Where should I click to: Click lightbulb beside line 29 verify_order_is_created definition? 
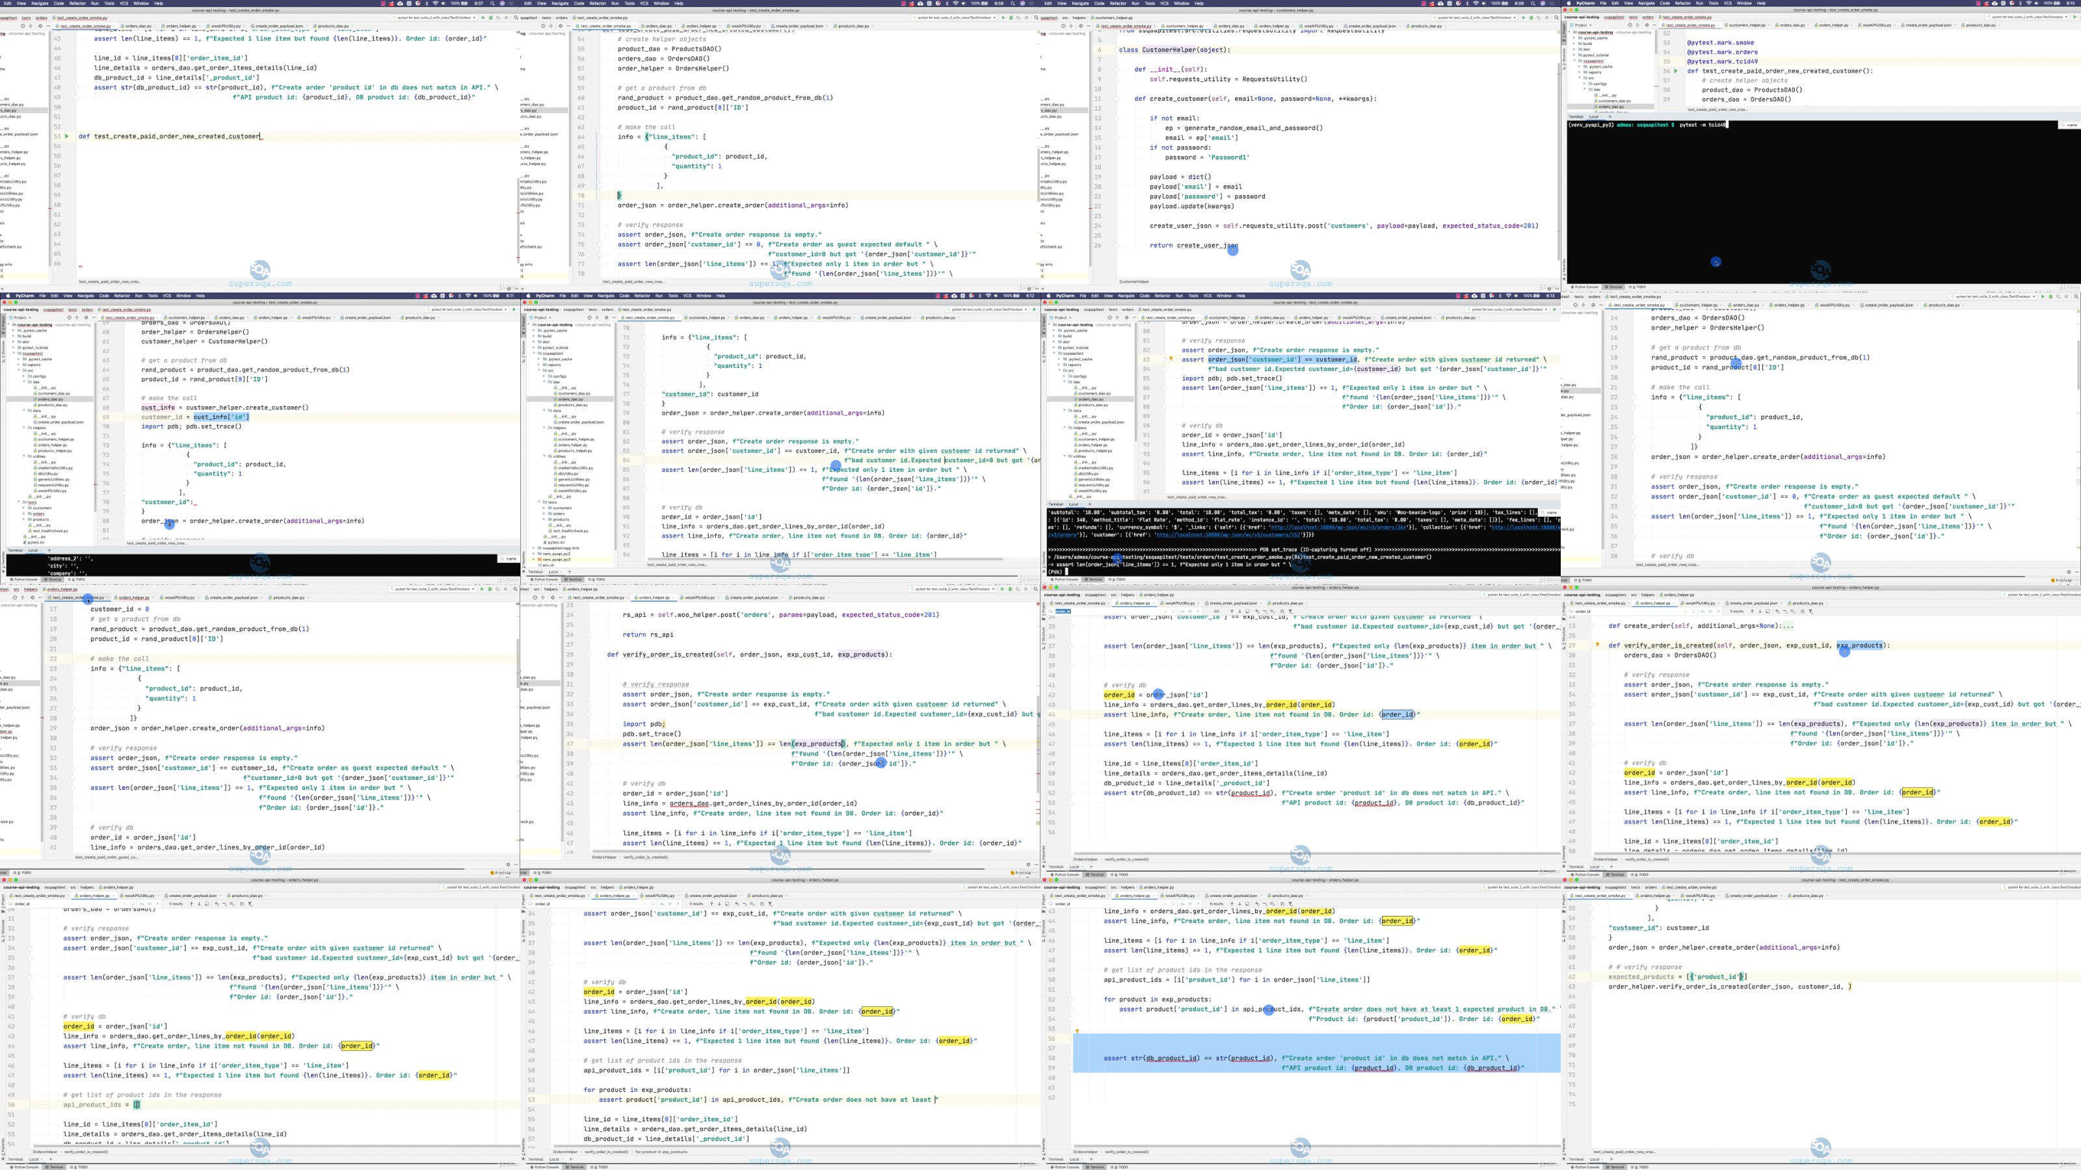pyautogui.click(x=1597, y=645)
